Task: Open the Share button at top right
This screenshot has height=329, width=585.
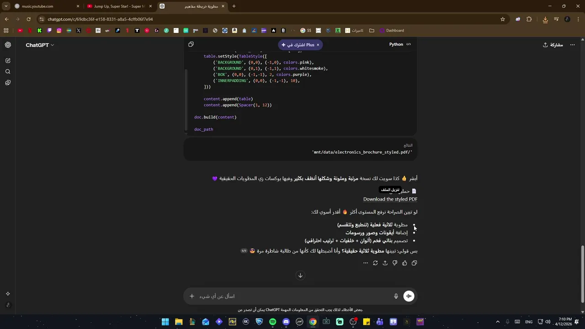Action: (553, 45)
